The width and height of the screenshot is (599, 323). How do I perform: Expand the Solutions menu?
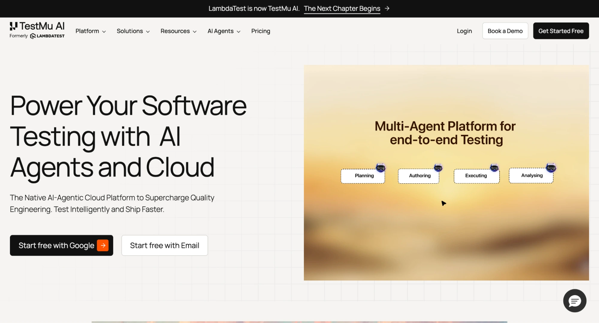133,31
